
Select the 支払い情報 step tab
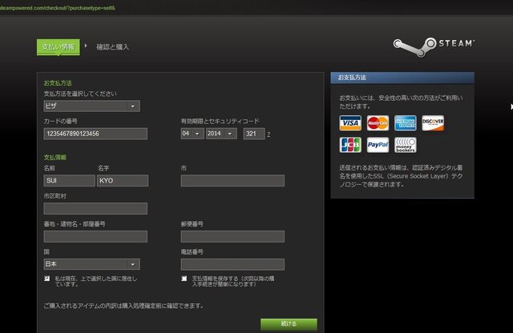[59, 46]
